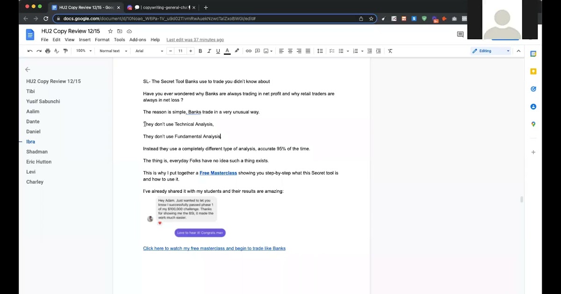
Task: Toggle italic formatting
Action: tap(209, 51)
